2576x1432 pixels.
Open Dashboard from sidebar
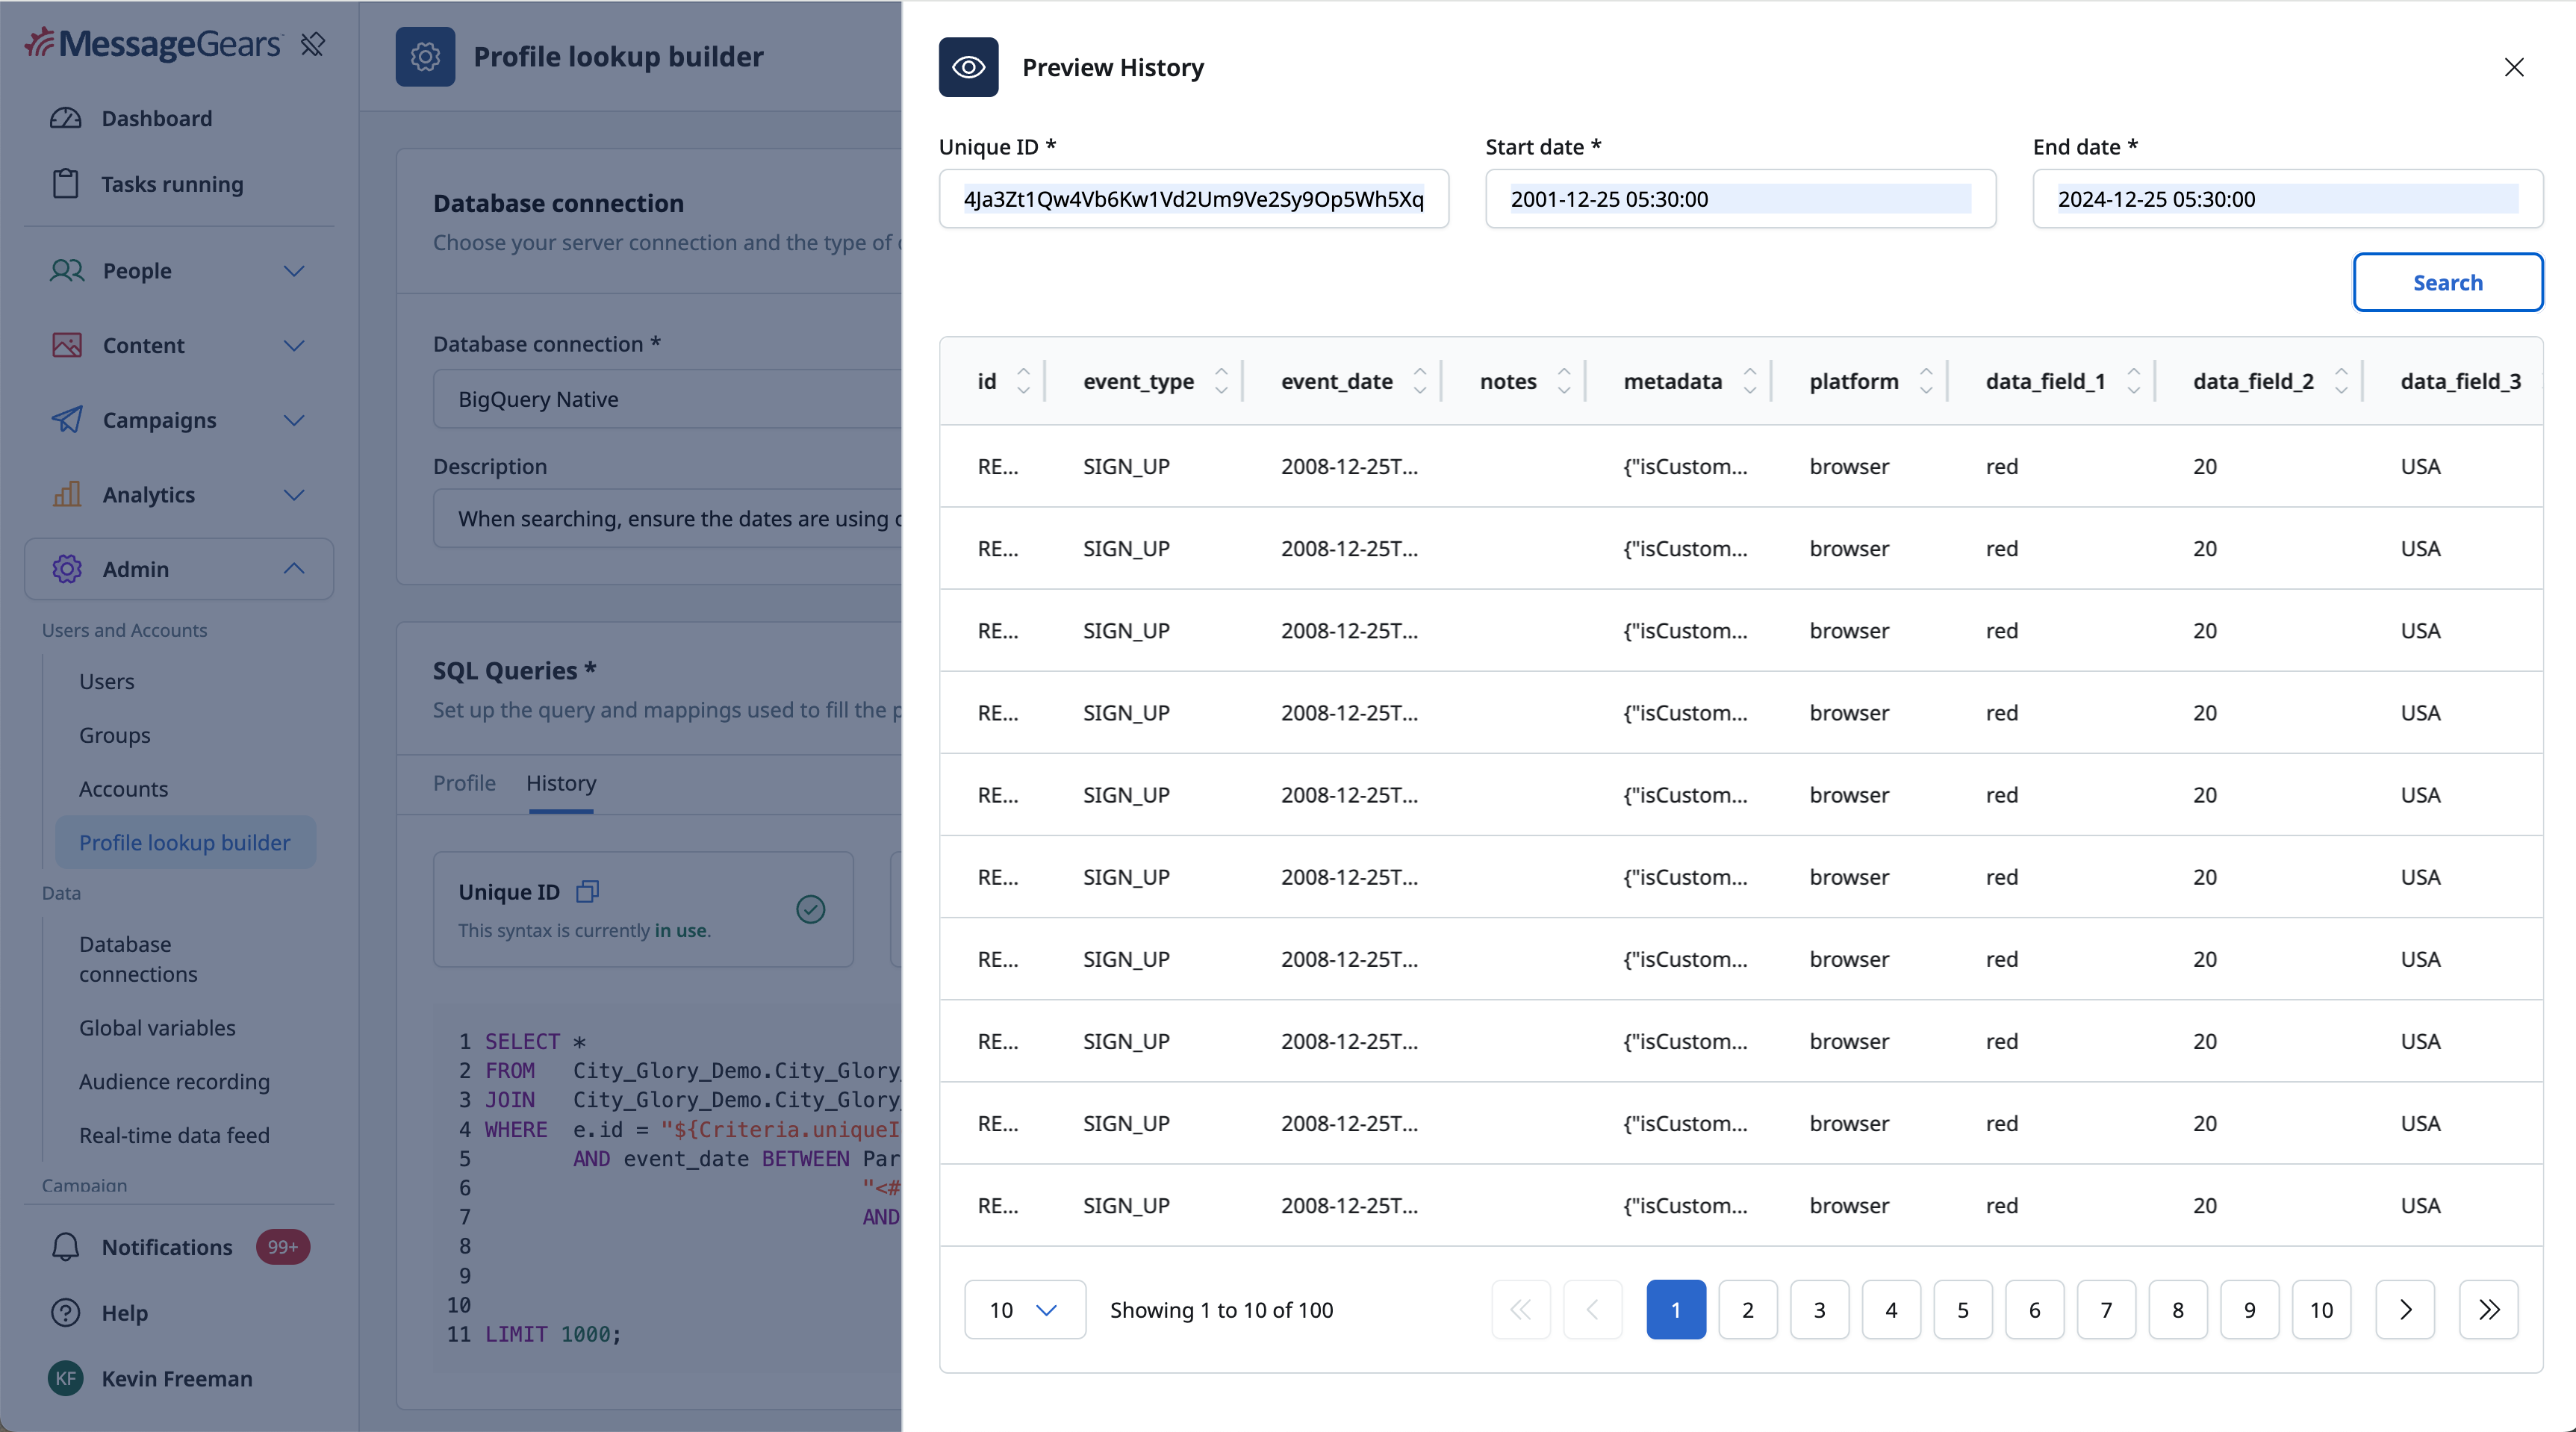click(157, 118)
